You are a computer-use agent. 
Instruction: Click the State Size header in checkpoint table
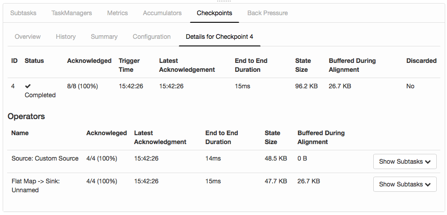303,65
